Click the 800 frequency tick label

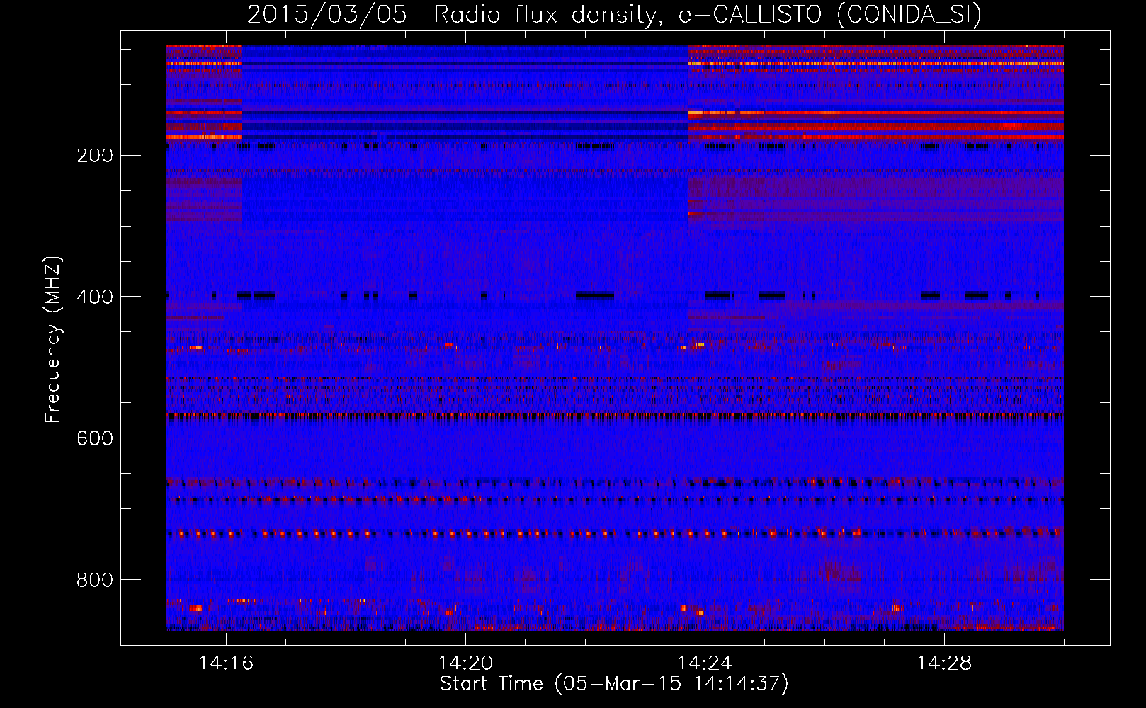click(95, 580)
